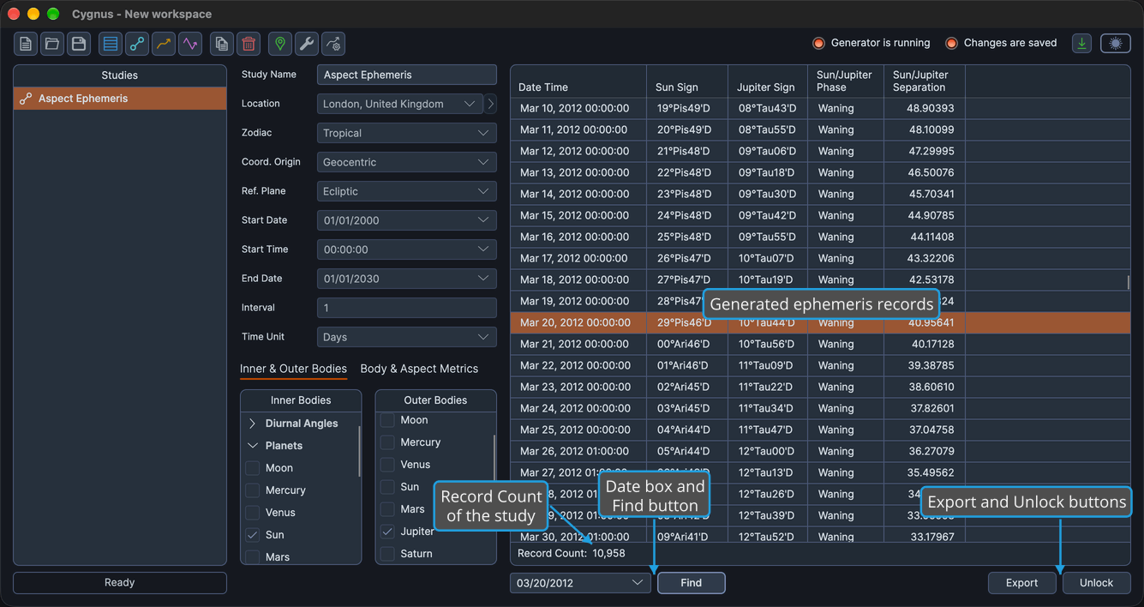
Task: Expand Diurnal Angles tree node
Action: [252, 424]
